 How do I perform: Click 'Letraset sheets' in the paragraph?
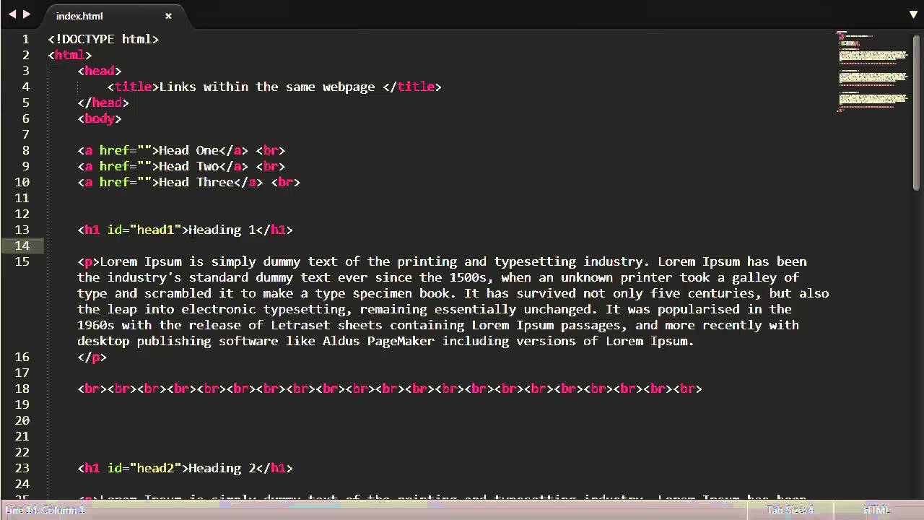tap(326, 325)
